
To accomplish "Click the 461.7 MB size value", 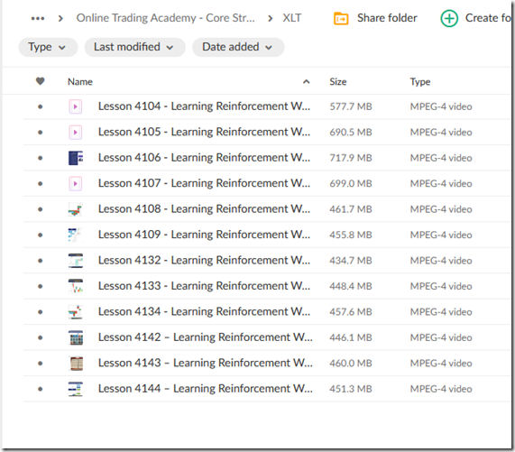I will [x=351, y=209].
